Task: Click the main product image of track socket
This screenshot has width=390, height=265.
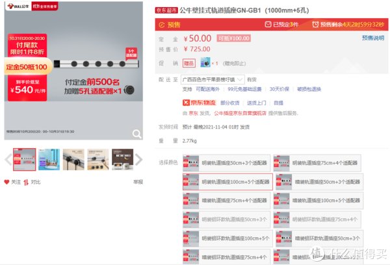Action: tap(73, 71)
